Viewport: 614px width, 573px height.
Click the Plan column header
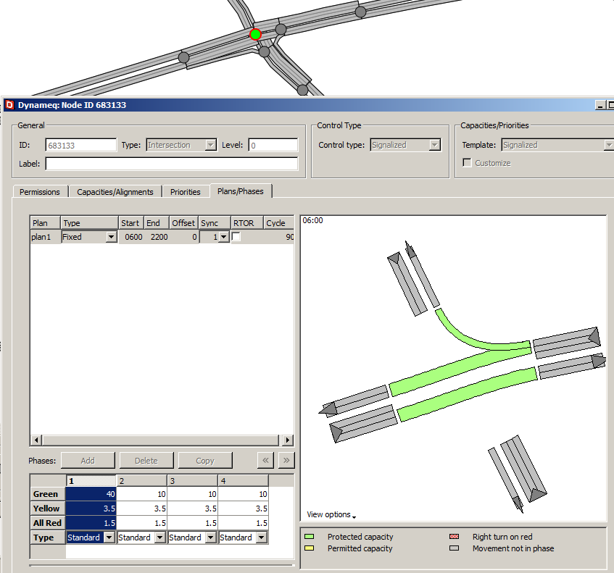(46, 222)
